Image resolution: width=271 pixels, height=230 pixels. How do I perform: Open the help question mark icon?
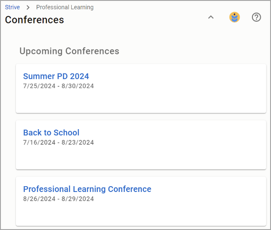pos(256,17)
